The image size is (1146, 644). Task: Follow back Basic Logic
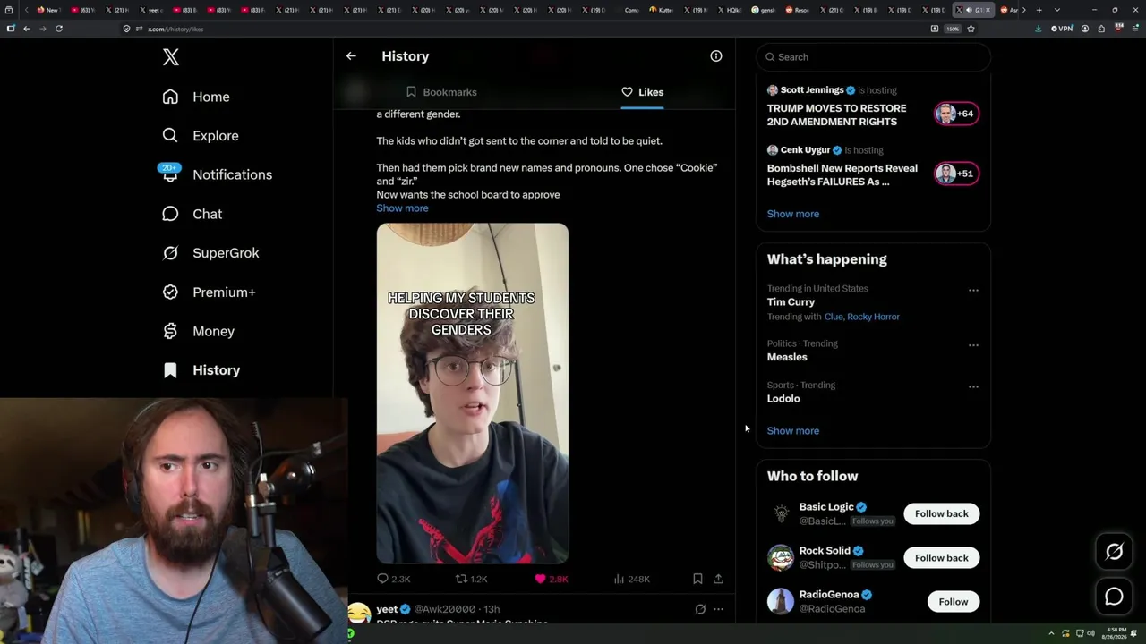click(x=941, y=513)
